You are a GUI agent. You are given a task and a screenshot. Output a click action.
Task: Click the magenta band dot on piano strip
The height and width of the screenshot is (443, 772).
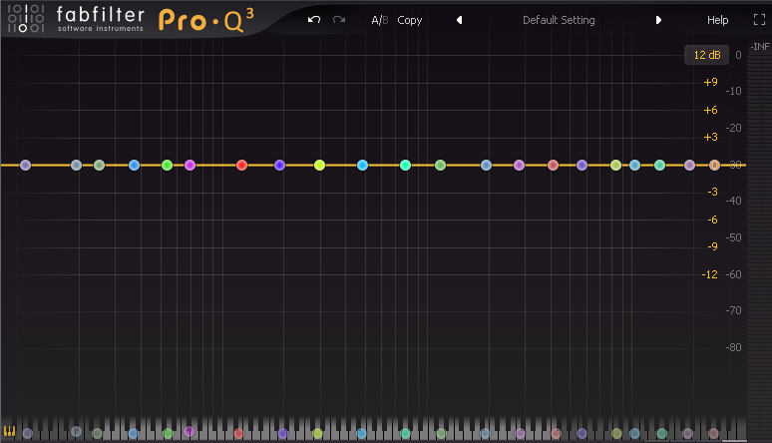click(190, 432)
